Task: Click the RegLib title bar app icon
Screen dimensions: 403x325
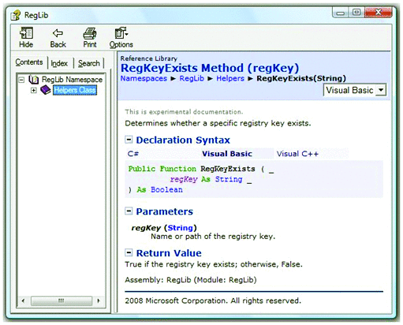Action: coord(15,15)
